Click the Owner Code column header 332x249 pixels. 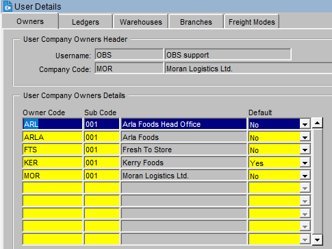(44, 112)
